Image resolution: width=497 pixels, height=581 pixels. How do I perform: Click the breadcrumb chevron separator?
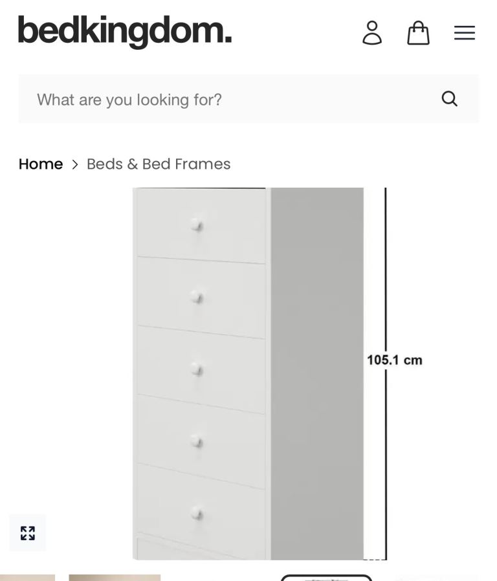(x=75, y=164)
